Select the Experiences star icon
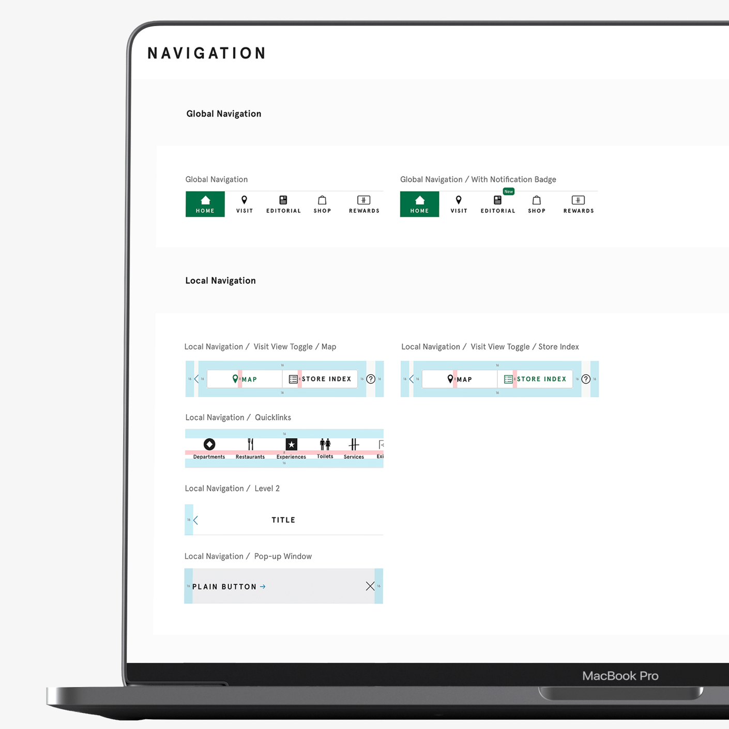 tap(291, 445)
